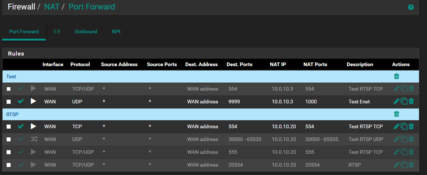Delete the Test separator with trash icon
This screenshot has height=175, width=427.
397,76
